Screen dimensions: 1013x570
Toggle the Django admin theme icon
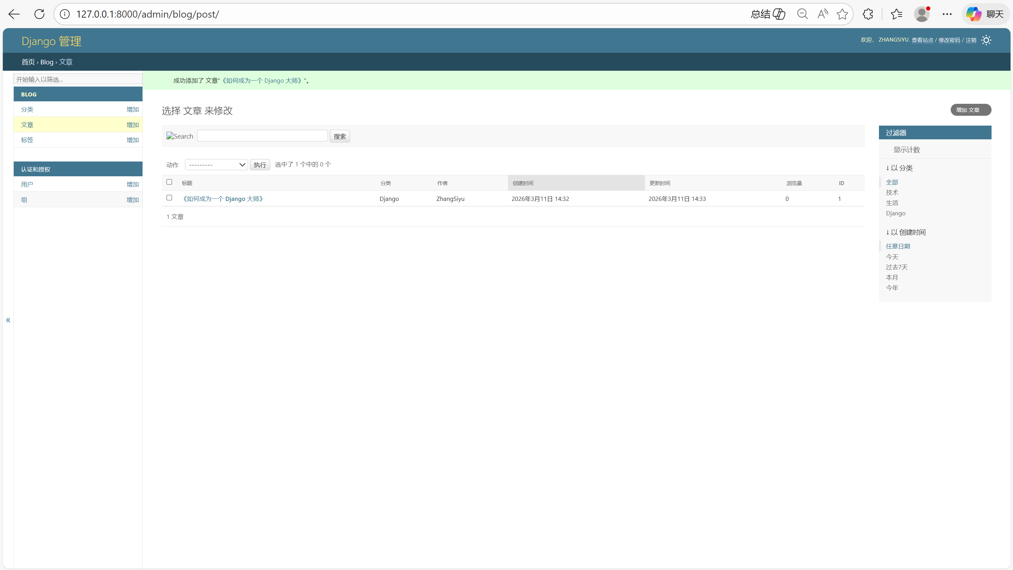986,40
